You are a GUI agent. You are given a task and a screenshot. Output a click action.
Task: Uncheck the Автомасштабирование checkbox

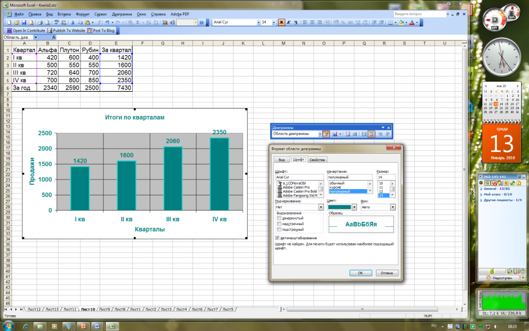[x=277, y=238]
